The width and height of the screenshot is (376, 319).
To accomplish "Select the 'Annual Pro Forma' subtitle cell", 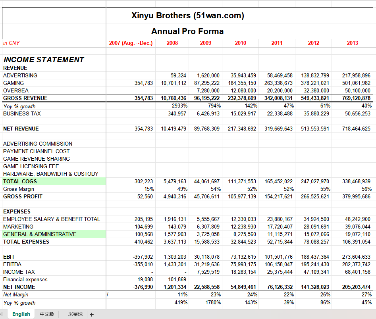I will 187,31.
